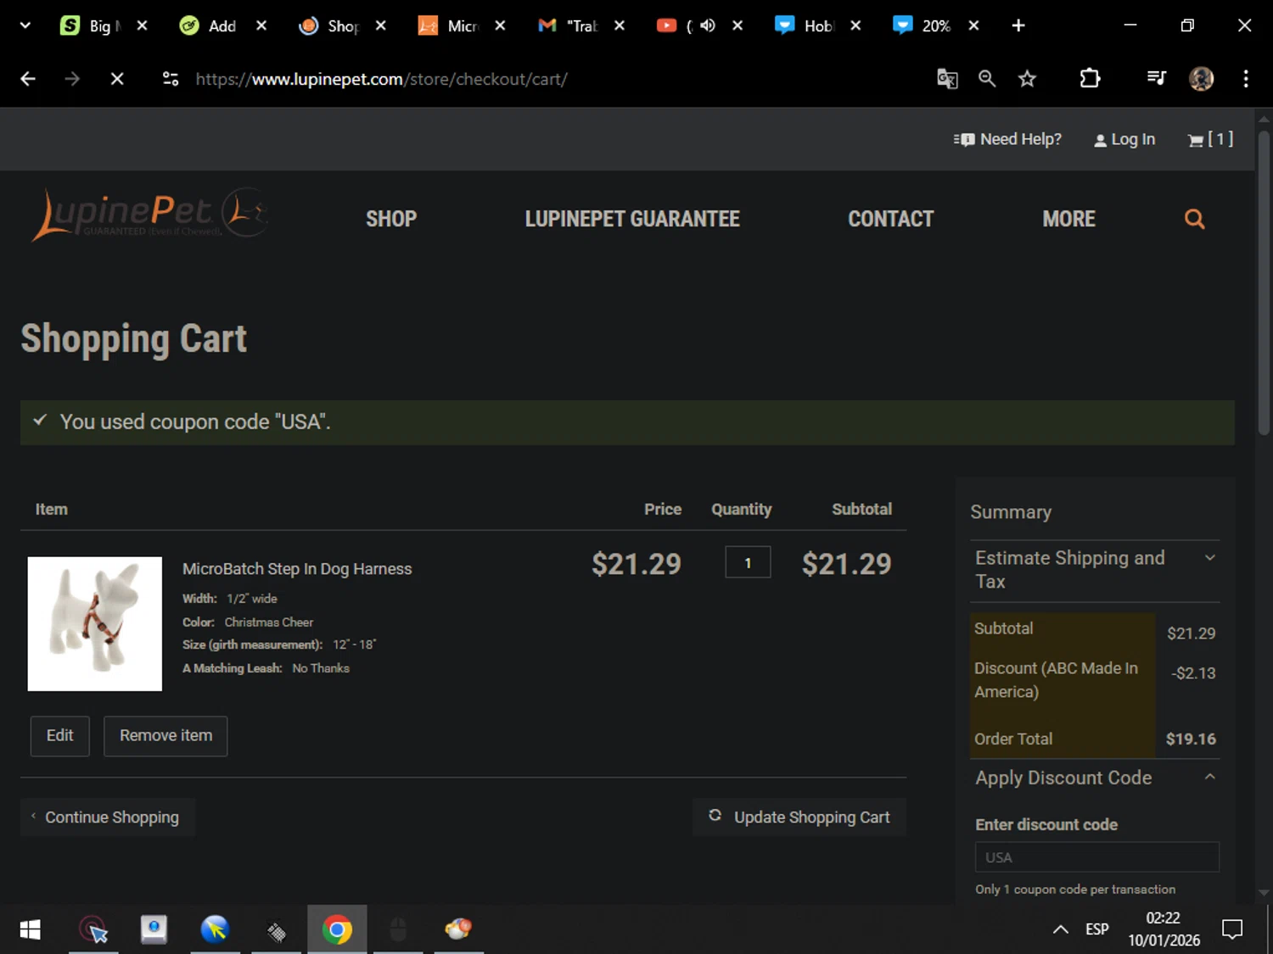Open the Windows Start menu
1273x954 pixels.
click(x=30, y=929)
